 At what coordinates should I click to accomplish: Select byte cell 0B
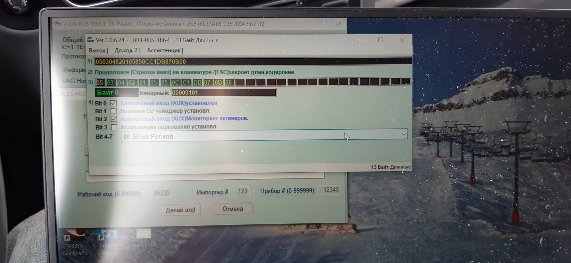[x=218, y=82]
